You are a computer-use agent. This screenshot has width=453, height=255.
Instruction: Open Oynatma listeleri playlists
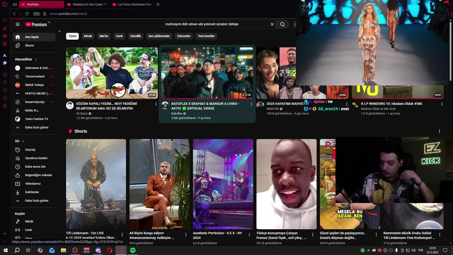34,158
